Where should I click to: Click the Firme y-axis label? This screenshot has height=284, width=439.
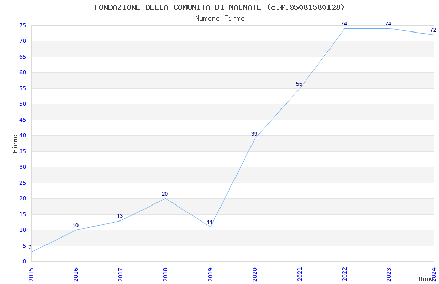pyautogui.click(x=15, y=144)
